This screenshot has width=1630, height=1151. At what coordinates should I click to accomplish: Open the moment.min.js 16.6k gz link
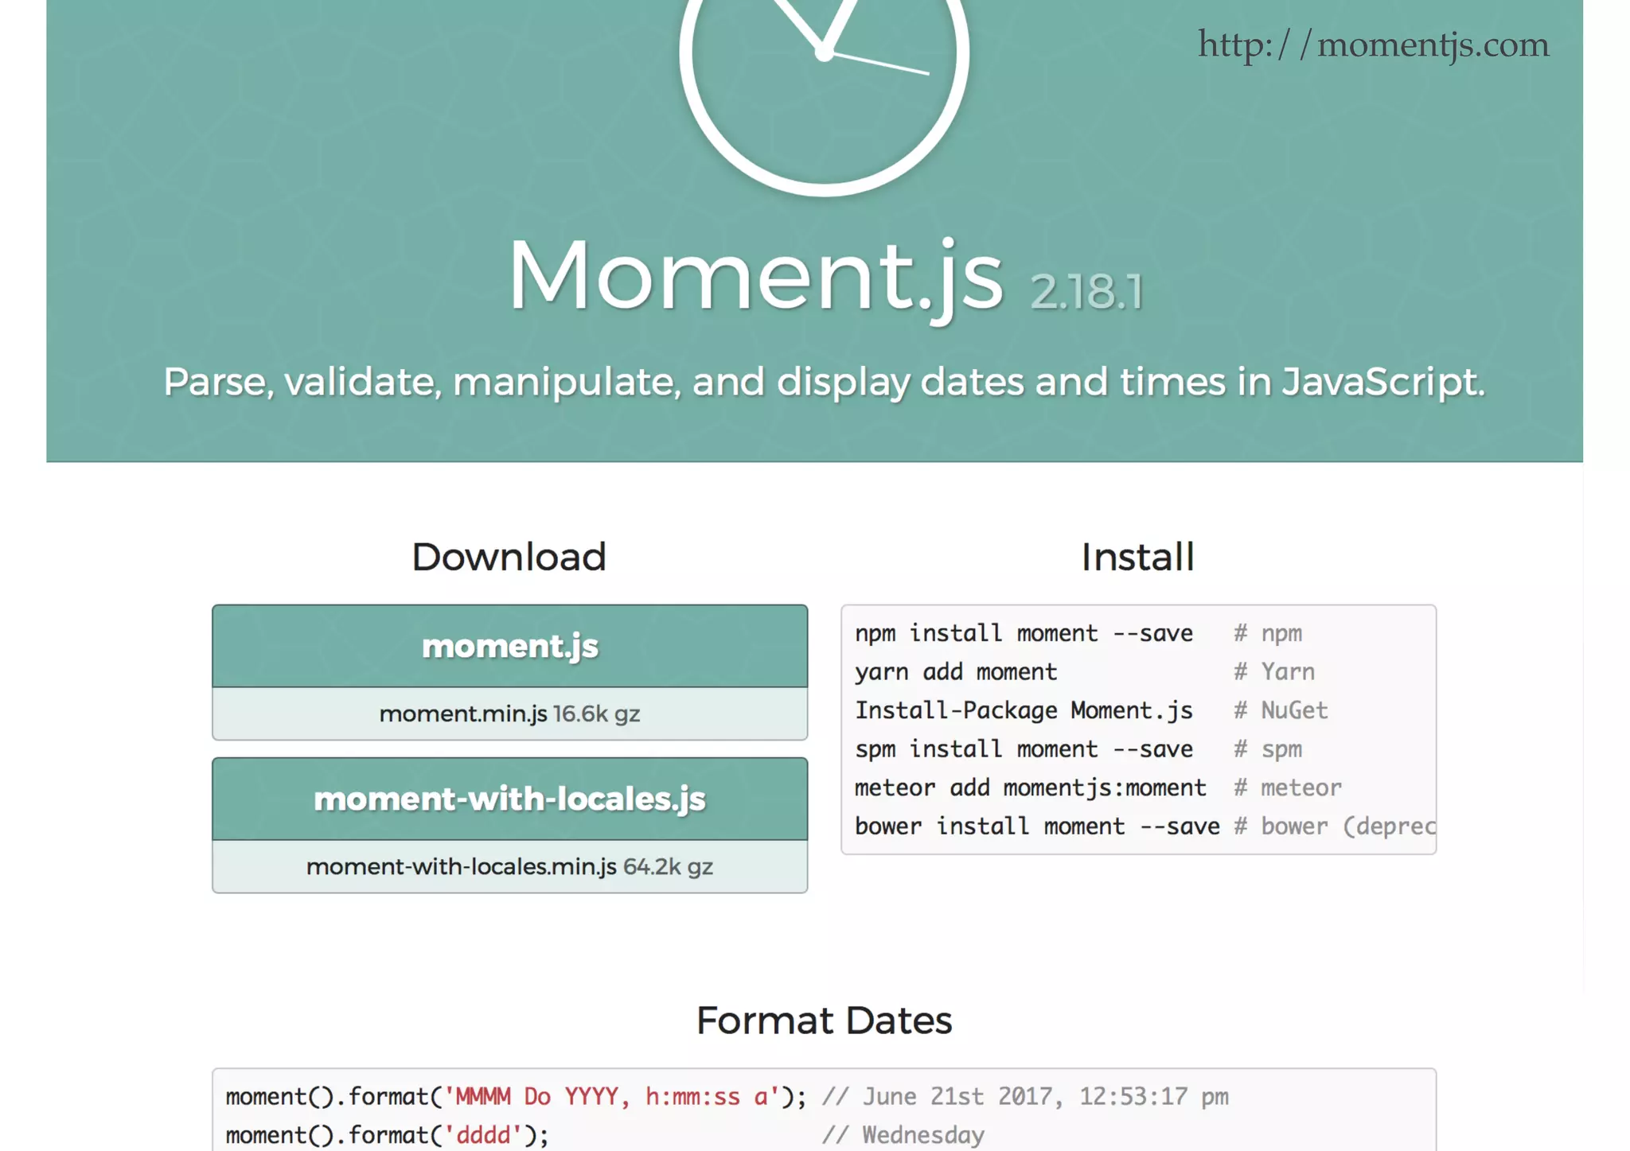(509, 714)
